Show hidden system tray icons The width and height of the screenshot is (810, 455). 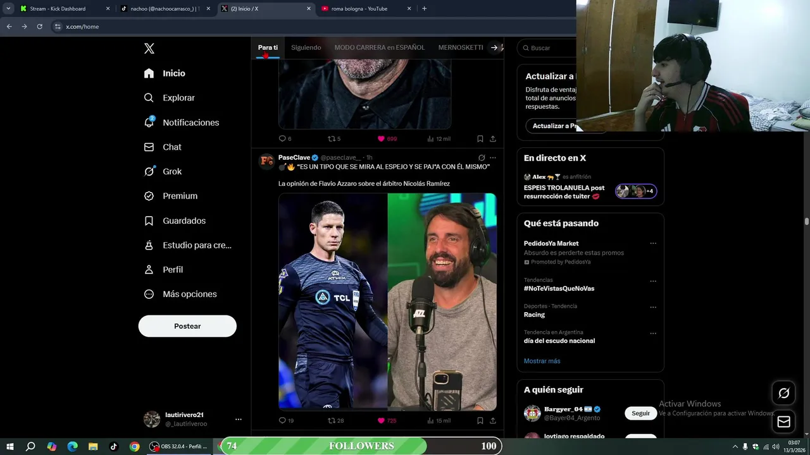click(x=735, y=446)
